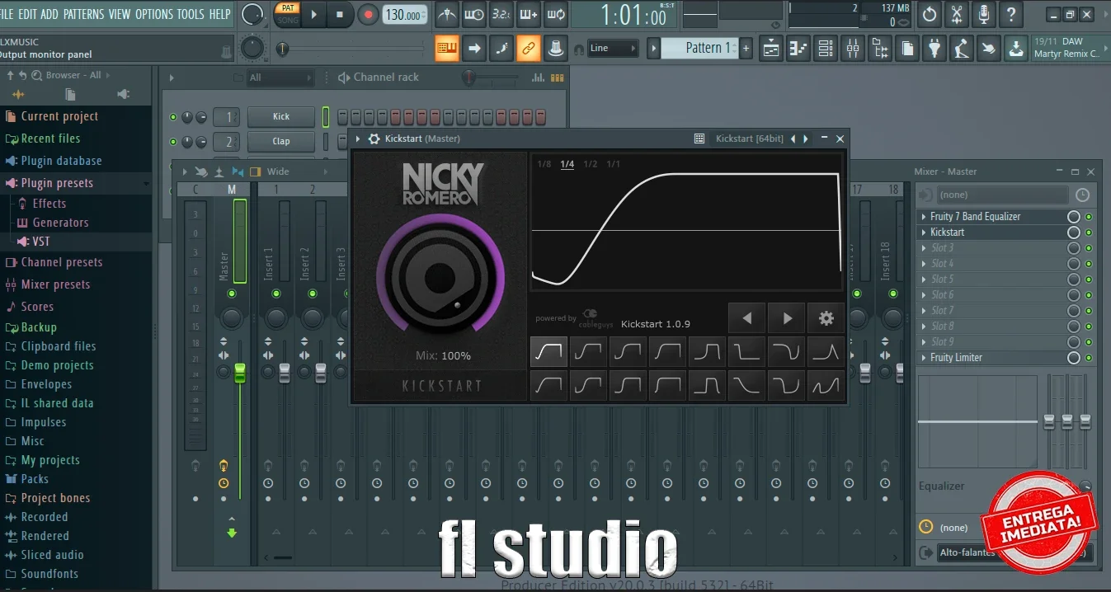Open the All channel filter dropdown
1111x592 pixels.
[280, 78]
